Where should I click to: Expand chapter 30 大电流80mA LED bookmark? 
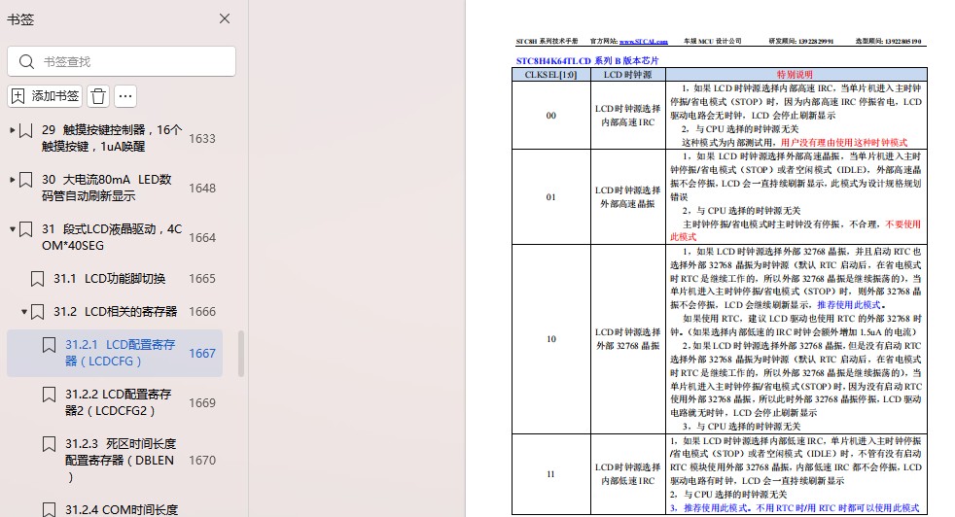[12, 180]
